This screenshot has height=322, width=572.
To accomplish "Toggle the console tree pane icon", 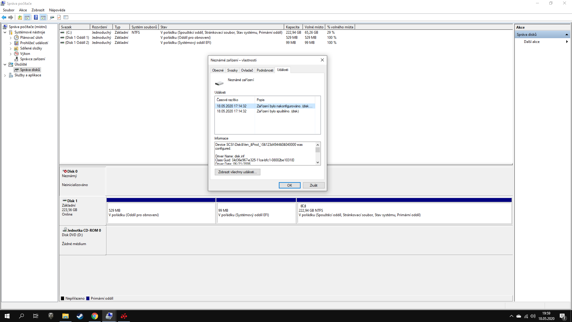I will 27,18.
